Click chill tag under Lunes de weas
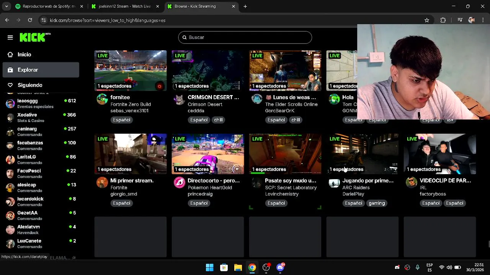Screen dimensions: 490x275 point(296,120)
